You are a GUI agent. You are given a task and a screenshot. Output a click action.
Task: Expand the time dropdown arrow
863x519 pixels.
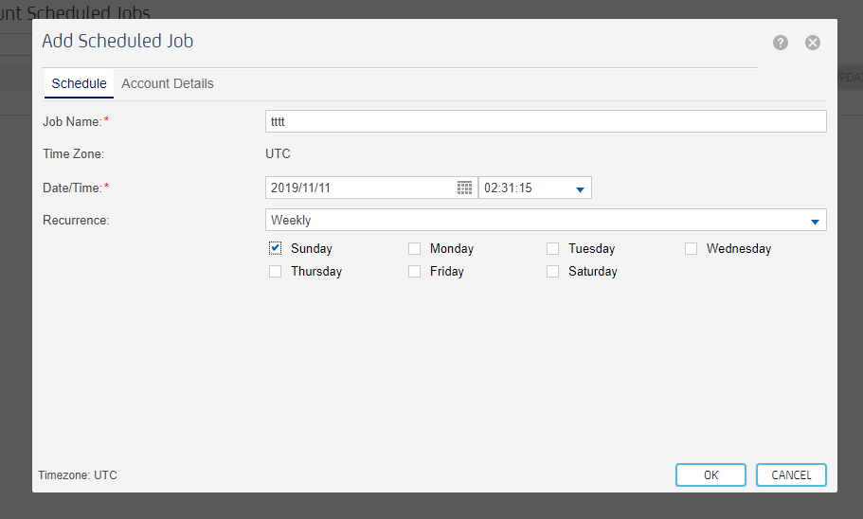(580, 188)
